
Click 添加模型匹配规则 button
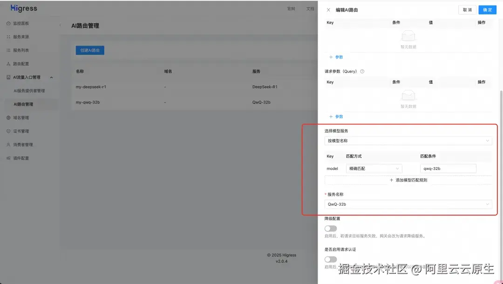(408, 180)
